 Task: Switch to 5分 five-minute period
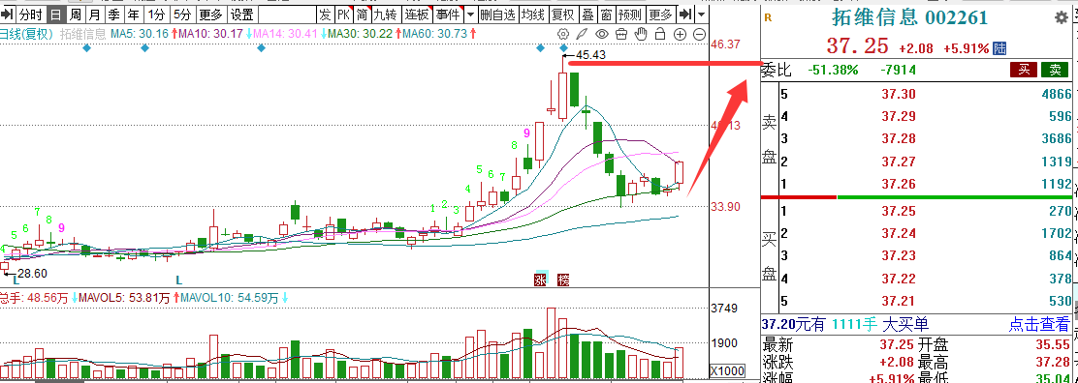tap(182, 15)
